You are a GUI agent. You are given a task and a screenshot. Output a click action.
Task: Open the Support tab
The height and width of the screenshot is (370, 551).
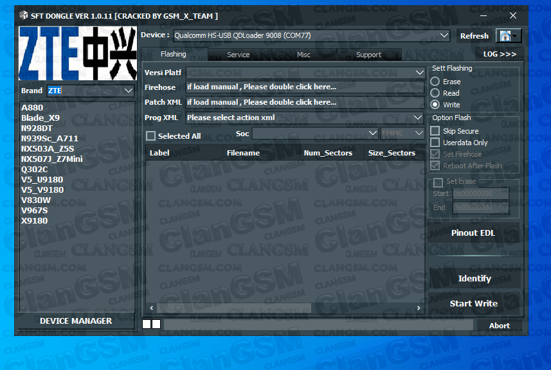368,55
